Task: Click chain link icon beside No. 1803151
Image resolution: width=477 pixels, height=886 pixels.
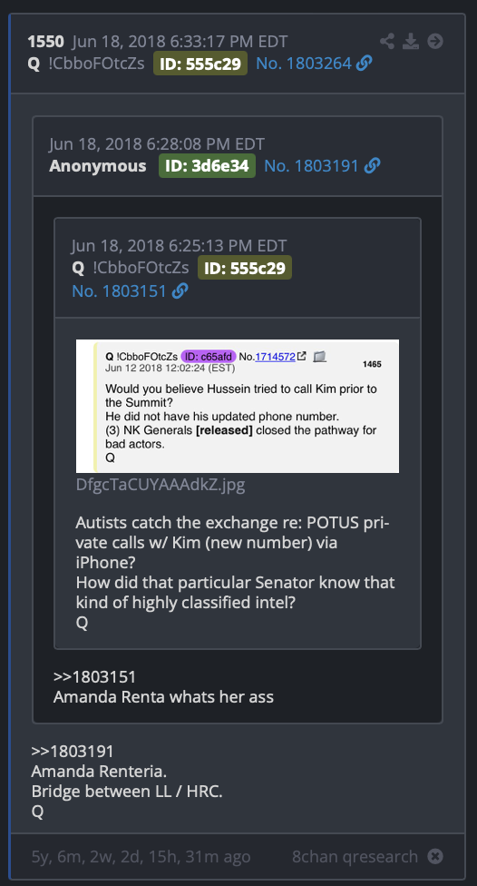Action: (180, 291)
